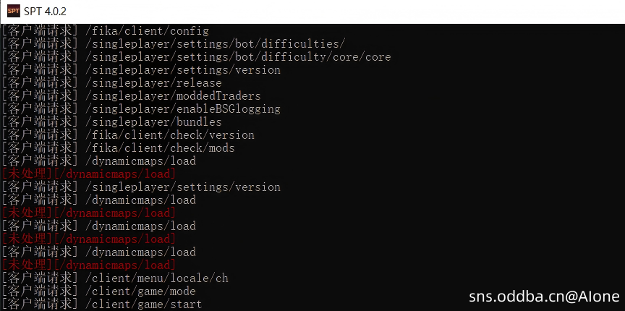Click the /singleplayer/enableBSGlogging log line
The image size is (625, 311).
coord(182,109)
